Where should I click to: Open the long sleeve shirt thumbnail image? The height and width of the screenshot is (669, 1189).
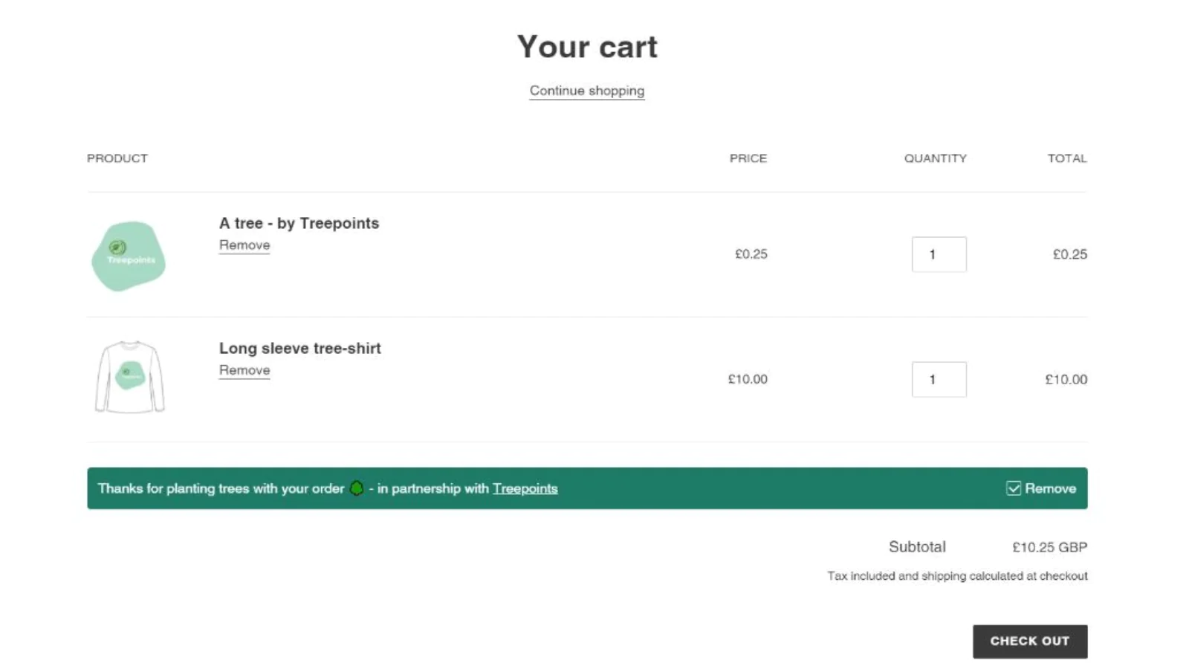coord(129,377)
